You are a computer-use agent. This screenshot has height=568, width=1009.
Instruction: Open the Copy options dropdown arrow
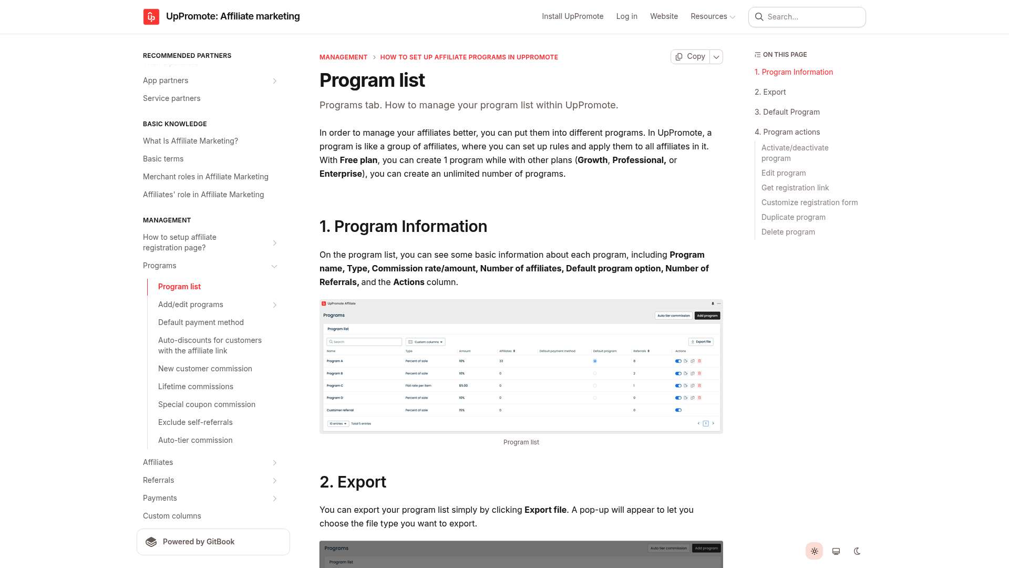[716, 57]
